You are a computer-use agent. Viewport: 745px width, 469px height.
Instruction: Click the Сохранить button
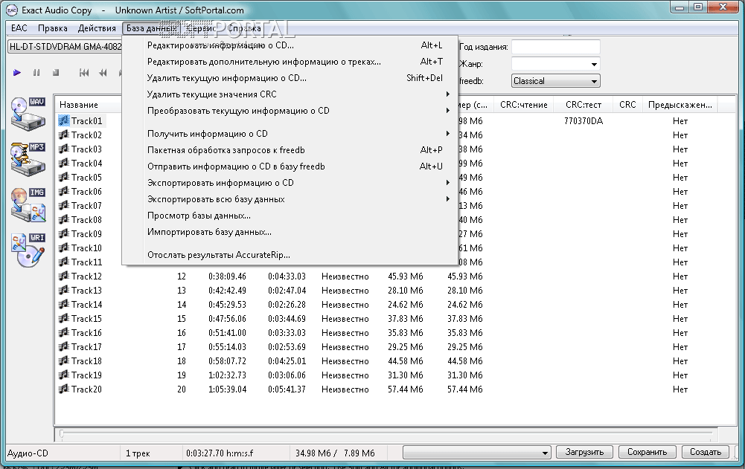[x=647, y=452]
